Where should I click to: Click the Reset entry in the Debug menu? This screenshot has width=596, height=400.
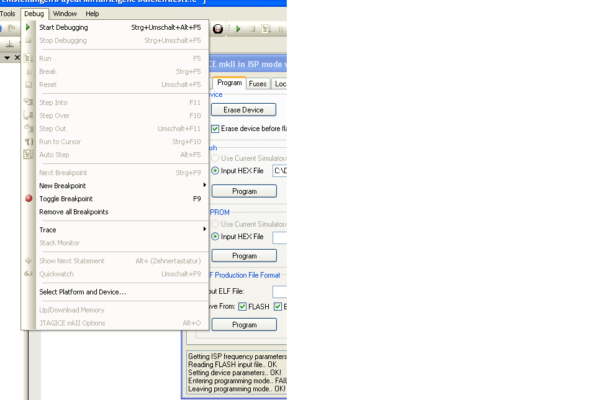click(x=115, y=84)
